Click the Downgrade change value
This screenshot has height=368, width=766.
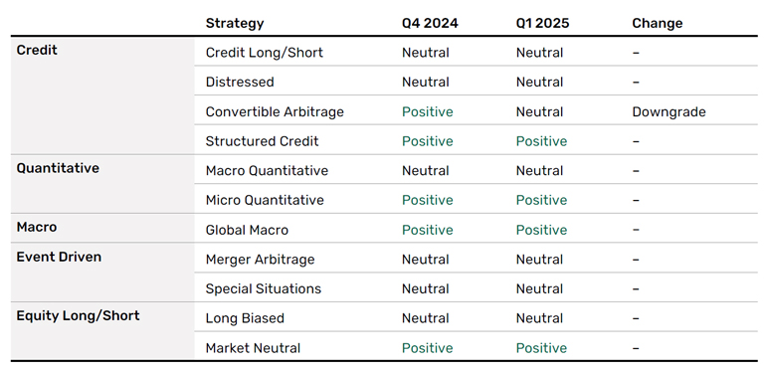[669, 112]
